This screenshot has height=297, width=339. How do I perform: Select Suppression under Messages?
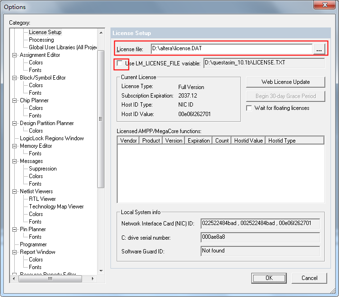(x=43, y=169)
